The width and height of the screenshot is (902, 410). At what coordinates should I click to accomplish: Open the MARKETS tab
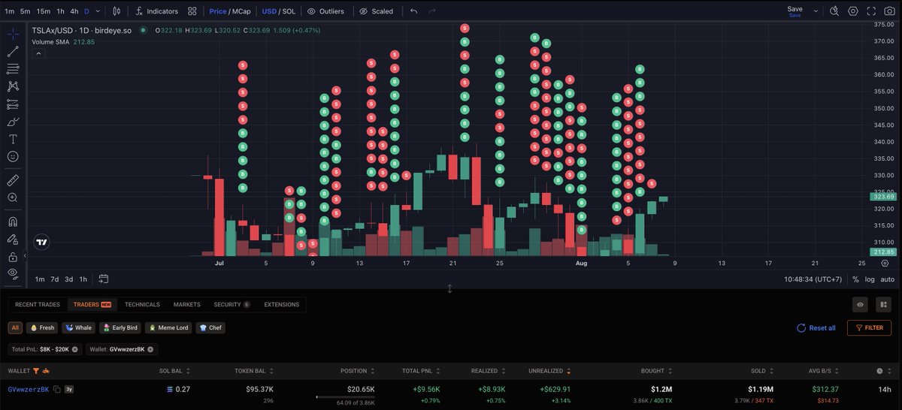187,305
